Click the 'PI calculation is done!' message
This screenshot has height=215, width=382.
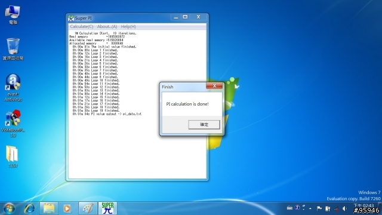click(187, 104)
